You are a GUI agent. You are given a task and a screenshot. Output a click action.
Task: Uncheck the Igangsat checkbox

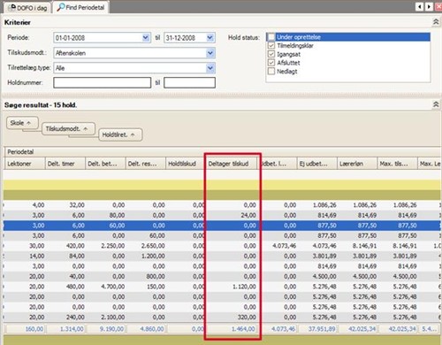(x=271, y=54)
